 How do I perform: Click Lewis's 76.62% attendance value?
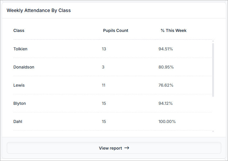click(x=166, y=85)
